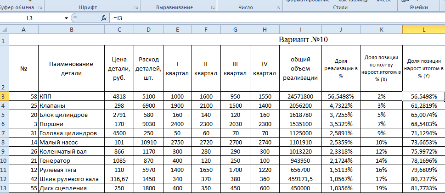Select column H header

coord(265,29)
